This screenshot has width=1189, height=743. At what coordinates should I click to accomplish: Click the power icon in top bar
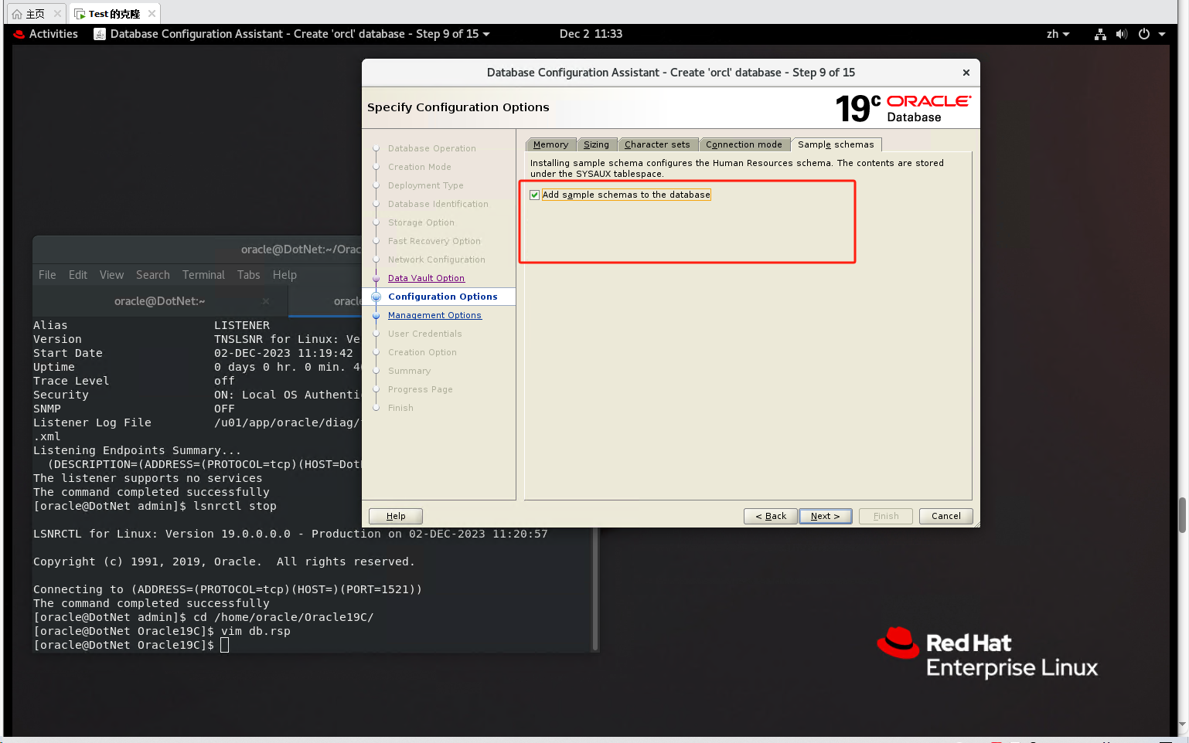1144,34
